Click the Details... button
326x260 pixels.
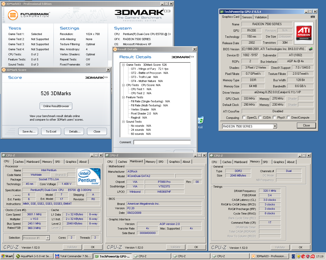[x=75, y=132]
